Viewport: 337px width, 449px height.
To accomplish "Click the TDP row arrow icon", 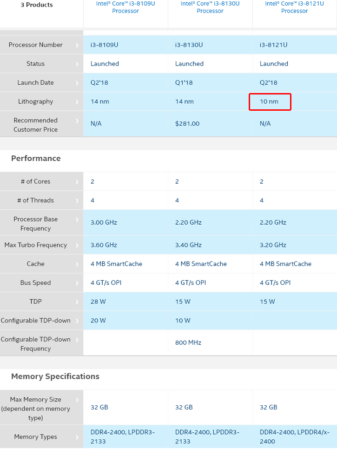I will (78, 302).
